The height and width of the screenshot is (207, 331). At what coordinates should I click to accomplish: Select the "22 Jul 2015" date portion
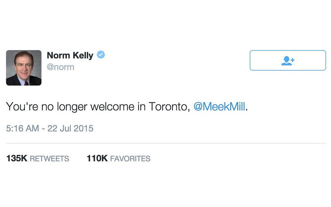(x=70, y=128)
